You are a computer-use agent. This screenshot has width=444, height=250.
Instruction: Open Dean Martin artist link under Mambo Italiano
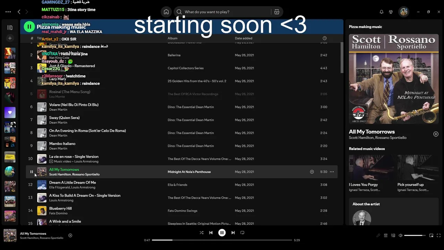tap(58, 149)
